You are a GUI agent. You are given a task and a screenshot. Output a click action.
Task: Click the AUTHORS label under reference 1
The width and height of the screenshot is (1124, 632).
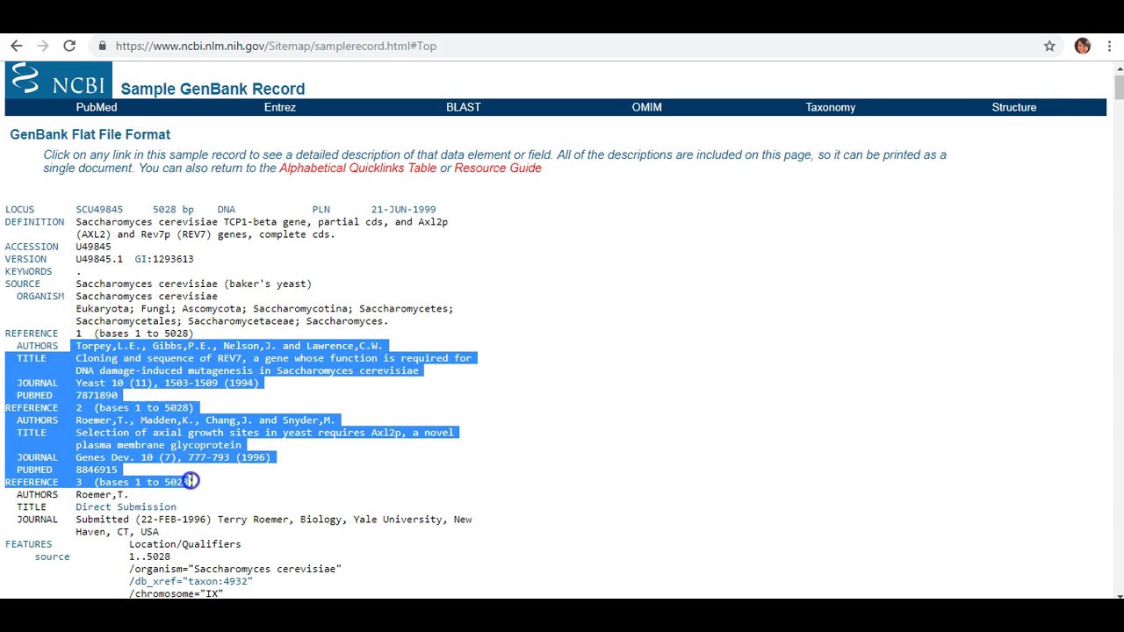tap(37, 346)
